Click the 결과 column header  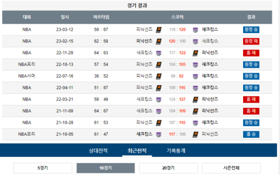[x=251, y=17]
